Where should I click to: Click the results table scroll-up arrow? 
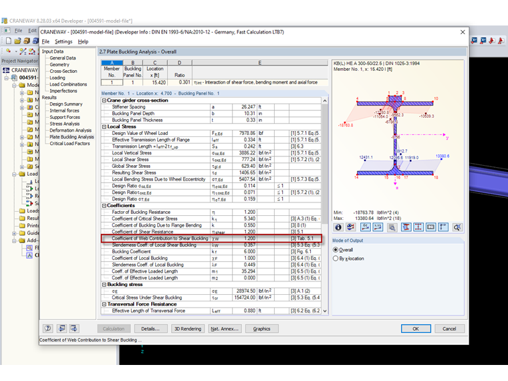pyautogui.click(x=325, y=101)
